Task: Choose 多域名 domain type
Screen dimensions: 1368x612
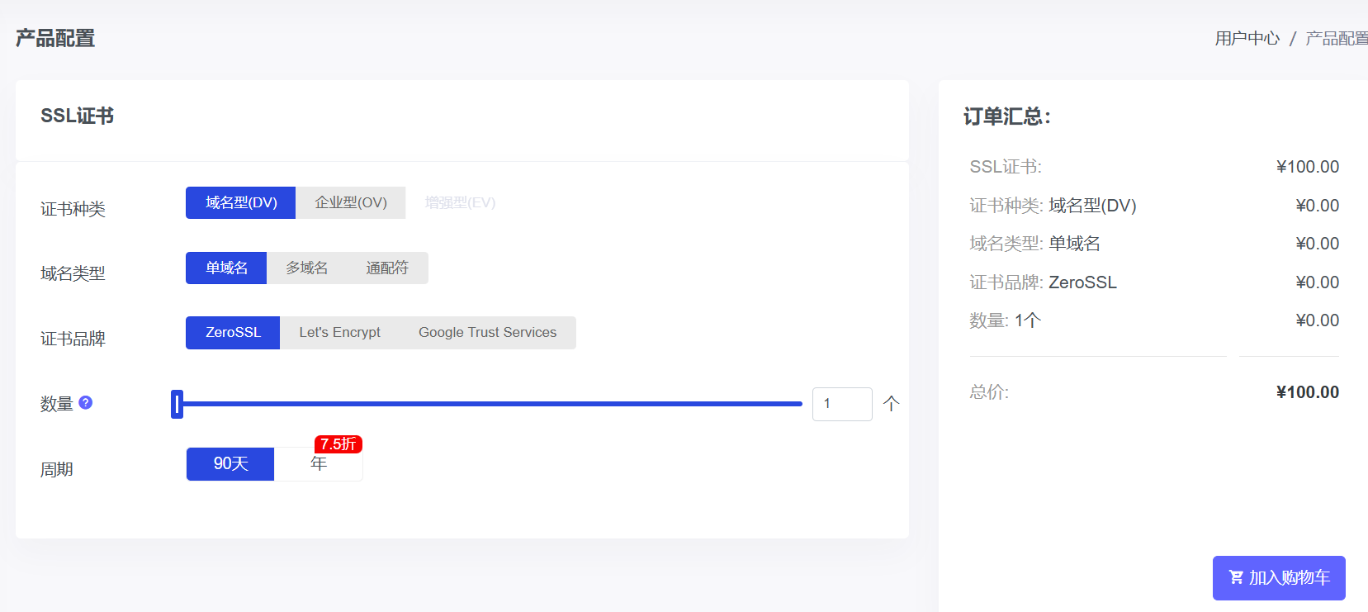Action: coord(306,268)
